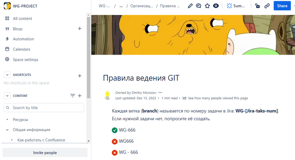Image resolution: width=295 pixels, height=160 pixels.
Task: Click the Calendars icon
Action: coord(7,49)
